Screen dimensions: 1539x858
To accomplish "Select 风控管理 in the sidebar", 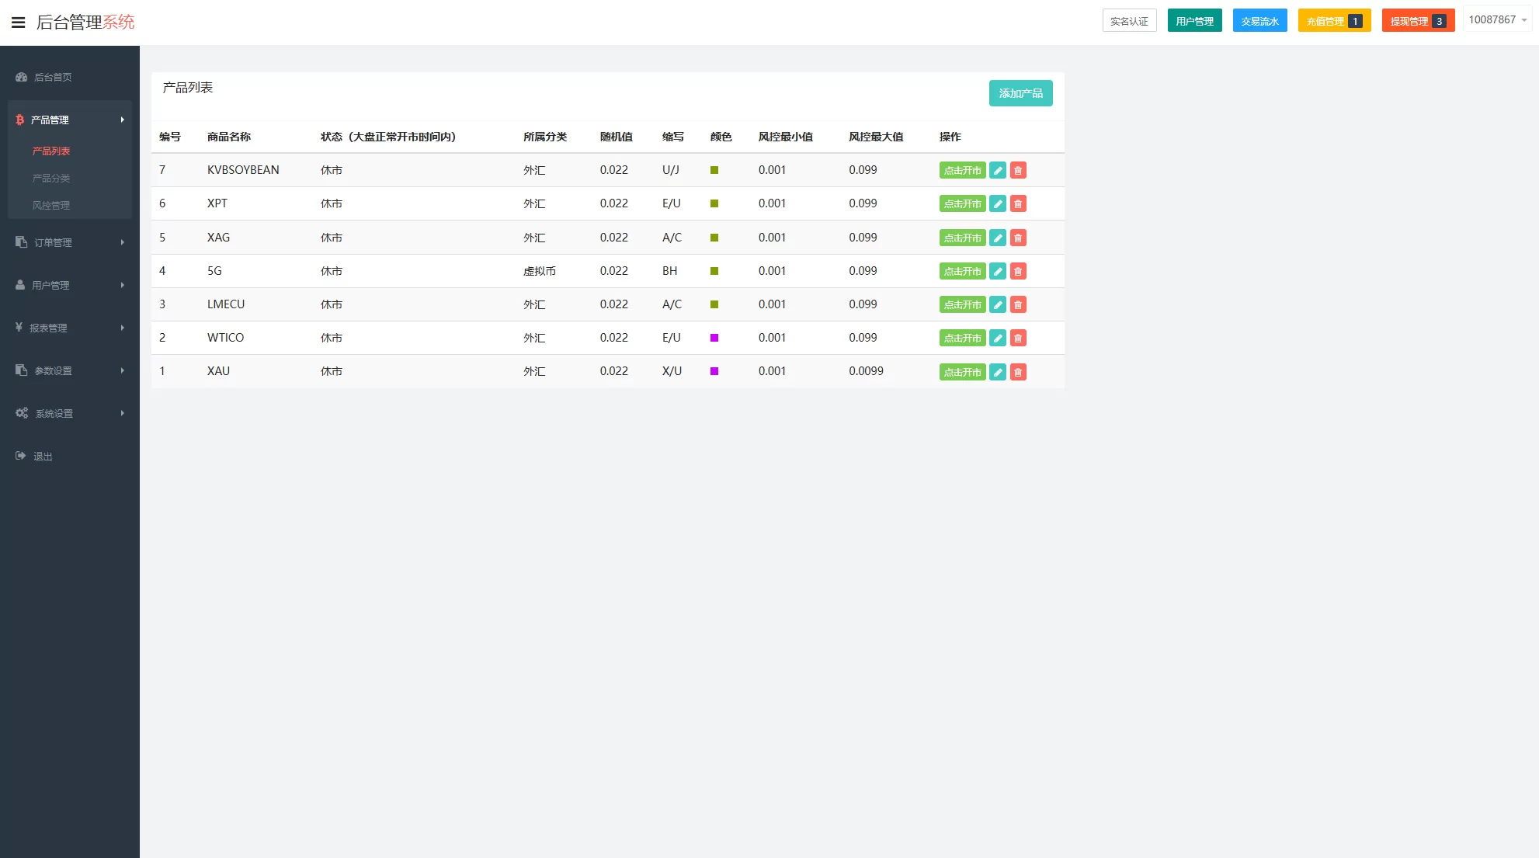I will tap(51, 206).
